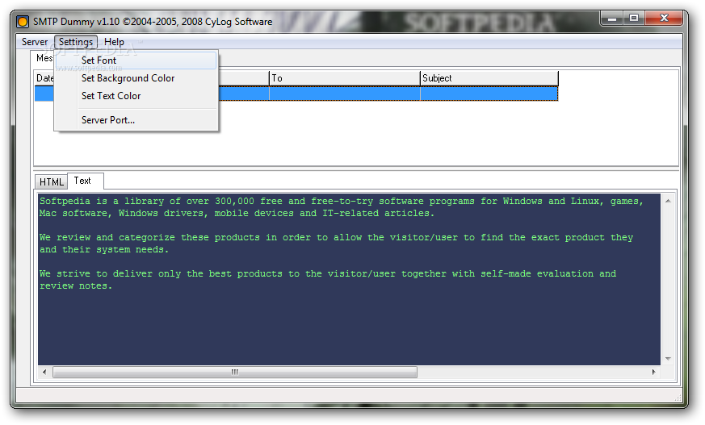Click the vertical scrollbar down arrow
This screenshot has height=425, width=705.
(668, 359)
